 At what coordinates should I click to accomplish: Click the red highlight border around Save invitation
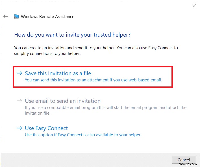pyautogui.click(x=93, y=67)
